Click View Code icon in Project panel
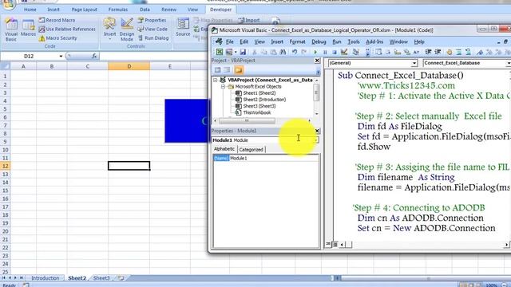This screenshot has height=287, width=511. click(217, 70)
